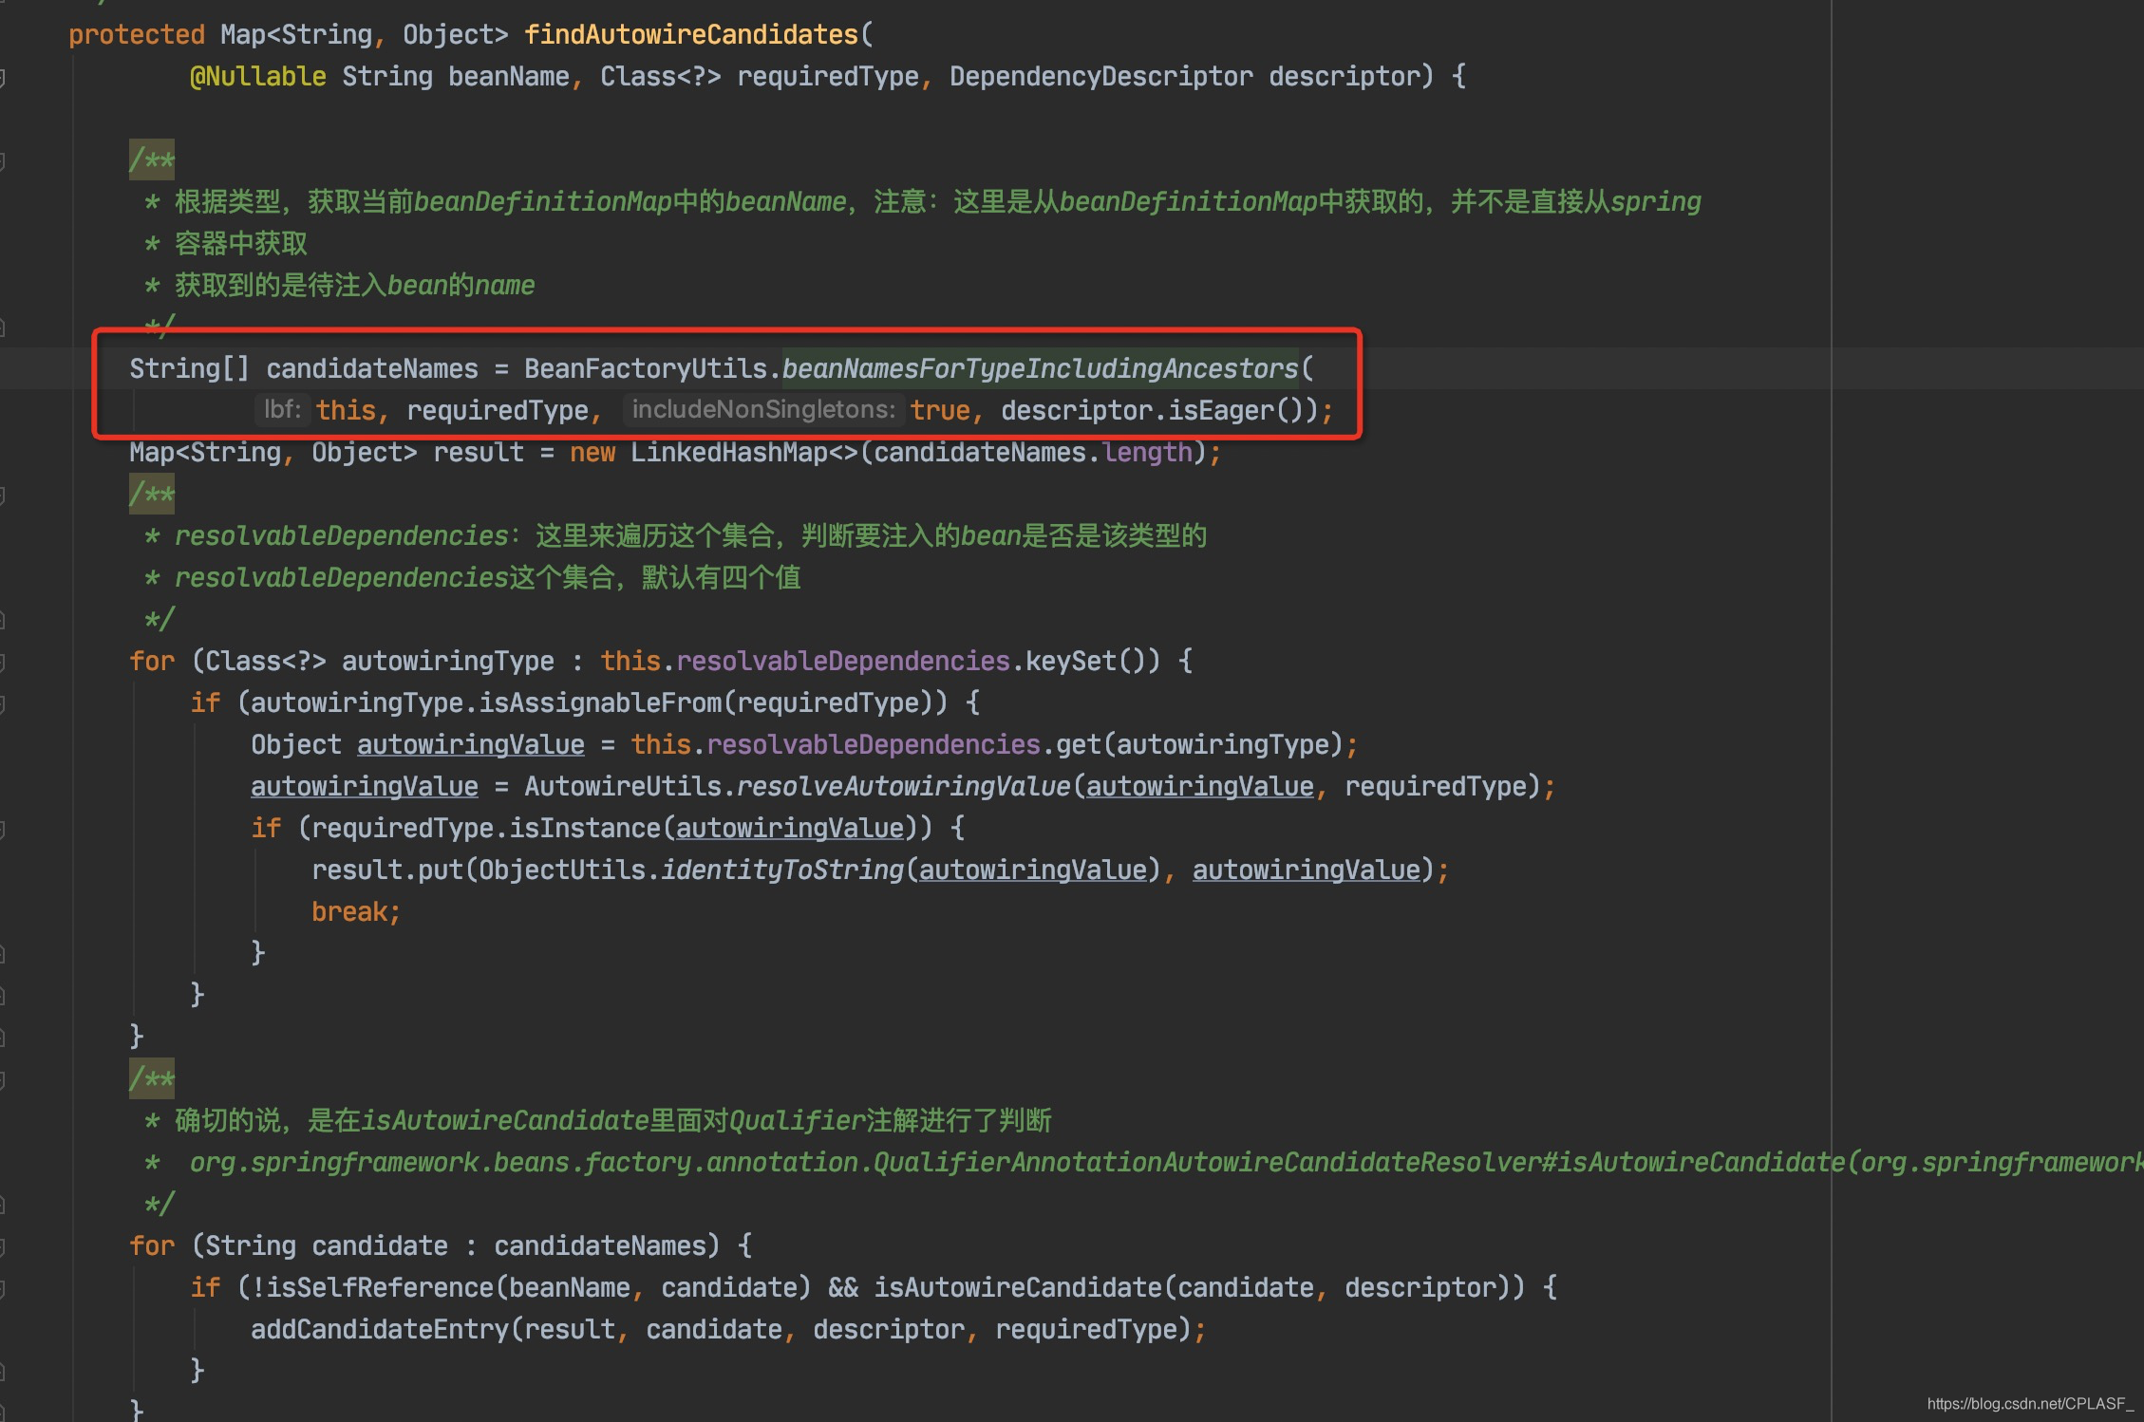Collapse the first Javadoc comment fold marker

pyautogui.click(x=3, y=160)
